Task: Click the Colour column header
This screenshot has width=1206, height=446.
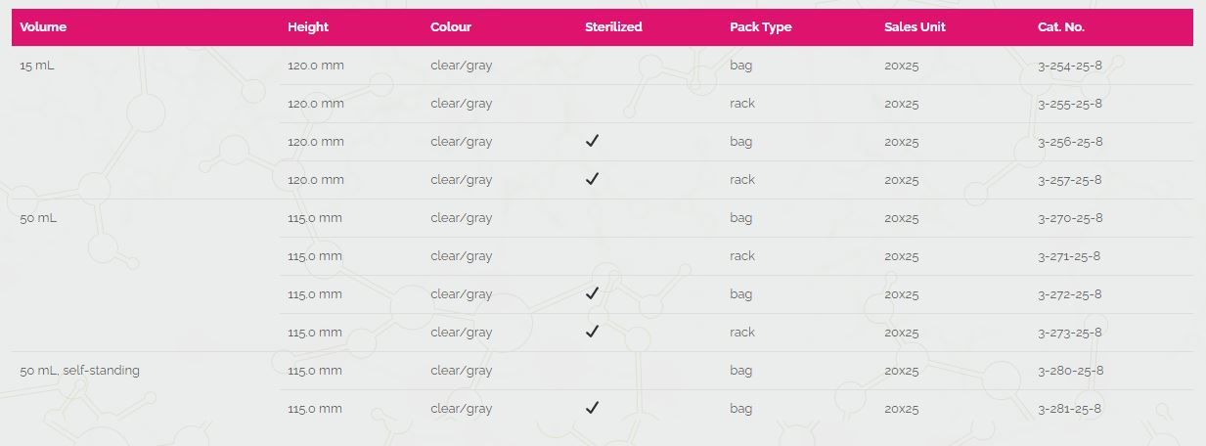Action: [451, 27]
